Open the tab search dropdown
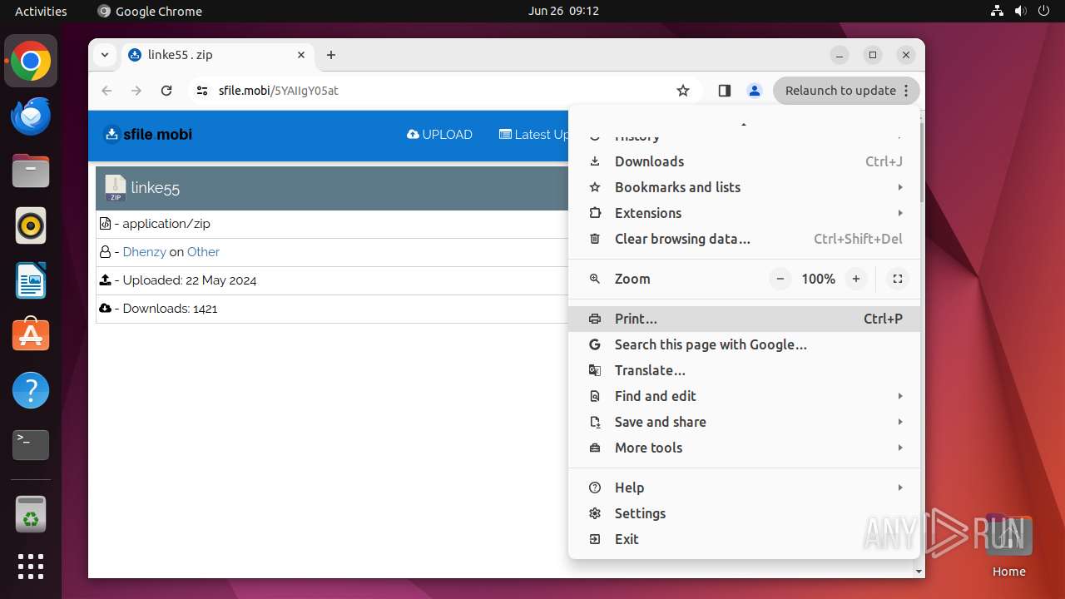This screenshot has height=599, width=1065. (x=104, y=55)
